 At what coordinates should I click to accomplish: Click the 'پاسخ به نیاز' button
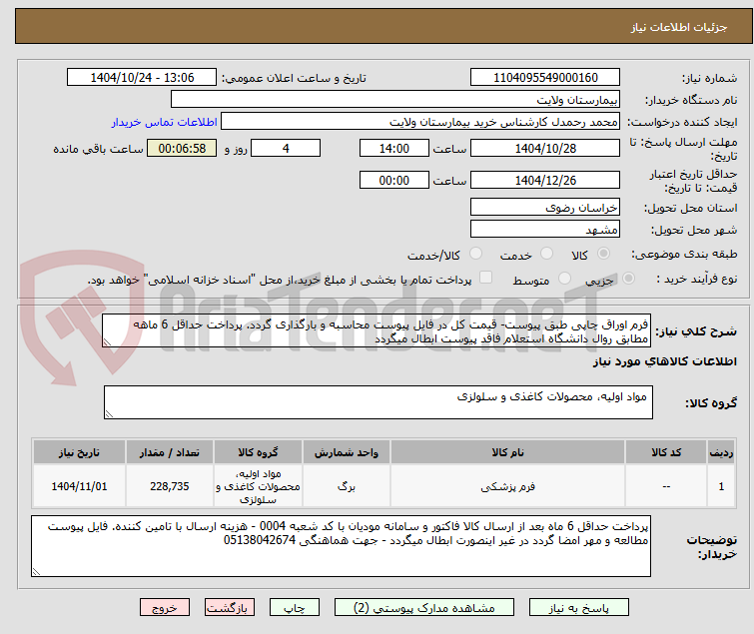(579, 608)
